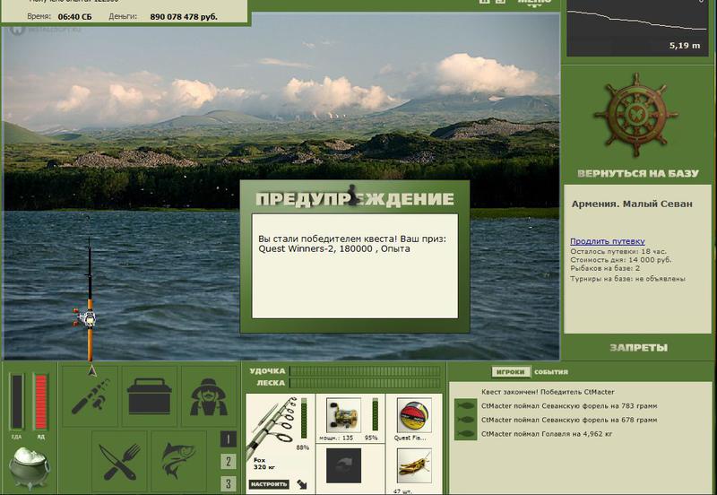
Task: Click 'Квест закончен! Победитель CtMacter' event
Action: point(548,392)
